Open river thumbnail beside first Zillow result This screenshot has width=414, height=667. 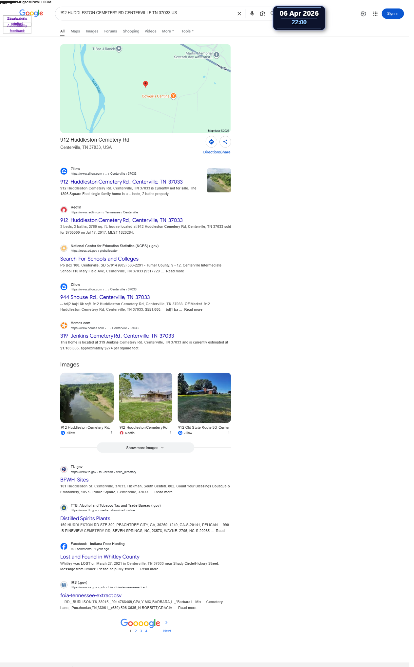click(219, 180)
